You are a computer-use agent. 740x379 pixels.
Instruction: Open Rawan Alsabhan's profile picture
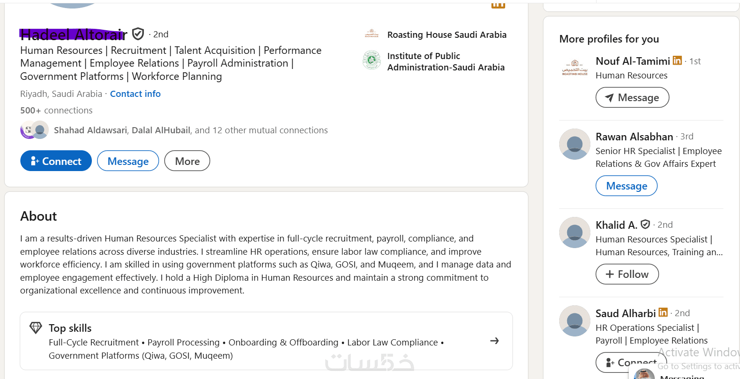575,144
